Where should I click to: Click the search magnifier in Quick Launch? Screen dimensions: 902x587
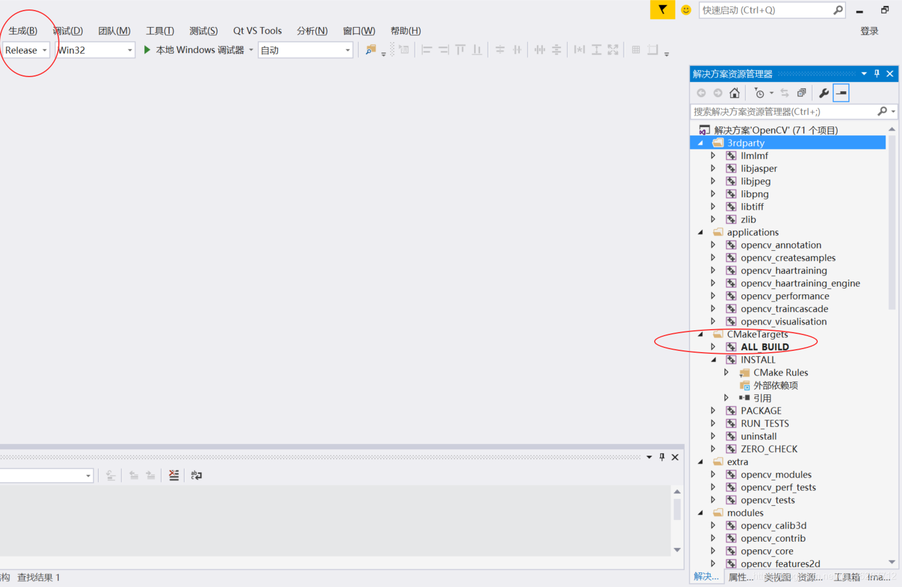point(838,10)
